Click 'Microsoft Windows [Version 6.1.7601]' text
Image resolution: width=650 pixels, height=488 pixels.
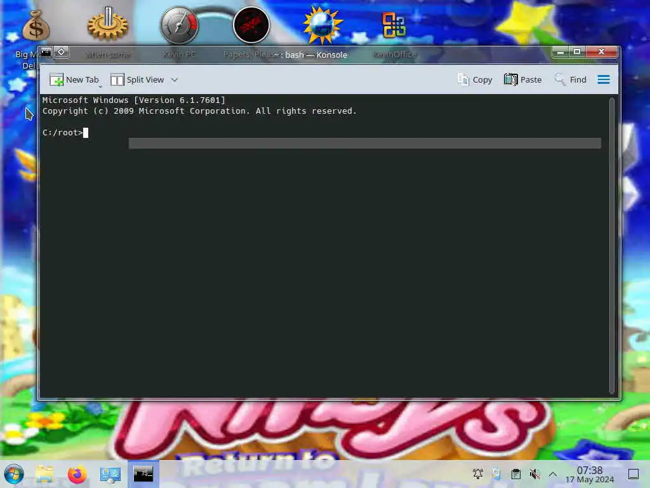pos(133,100)
